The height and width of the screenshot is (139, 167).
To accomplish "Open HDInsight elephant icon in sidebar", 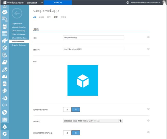I will pos(5,41).
